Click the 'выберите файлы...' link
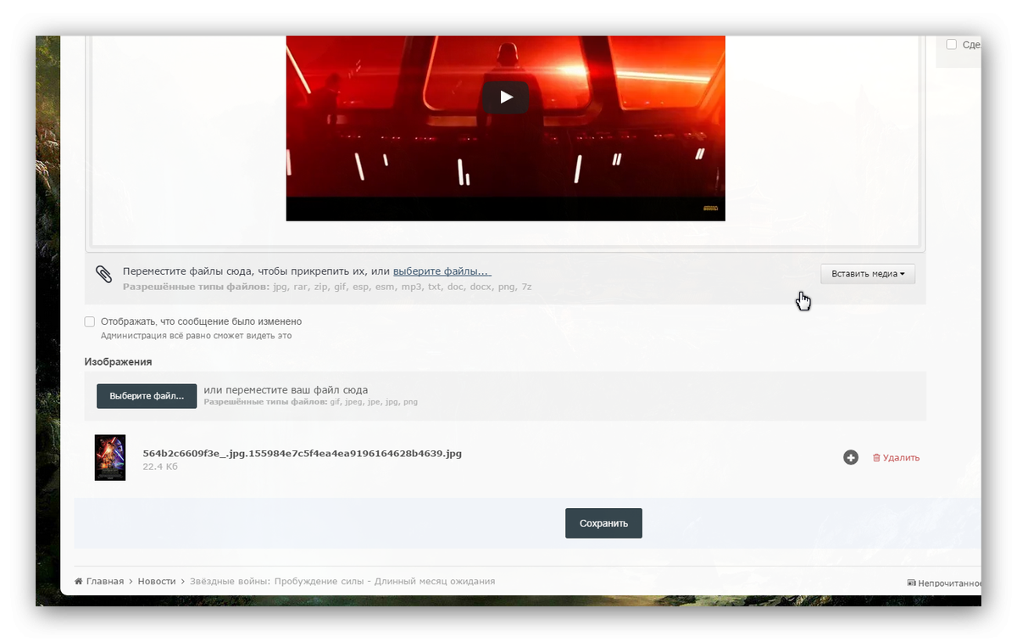The height and width of the screenshot is (642, 1017). 442,271
